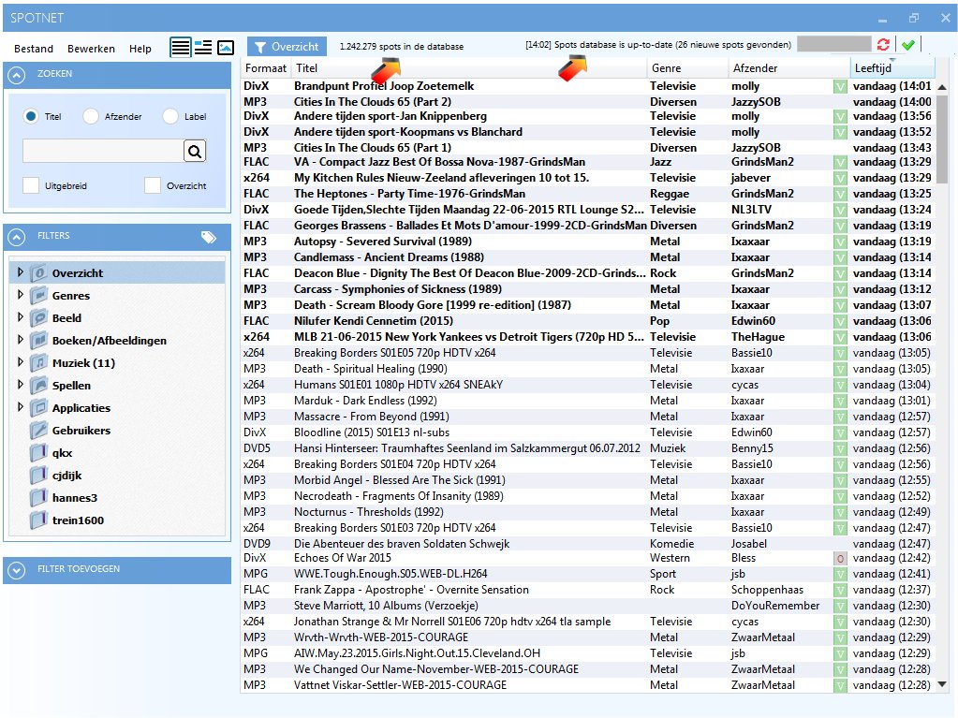Click green status icon on Nilufer Kendi row
Image resolution: width=958 pixels, height=718 pixels.
click(840, 322)
